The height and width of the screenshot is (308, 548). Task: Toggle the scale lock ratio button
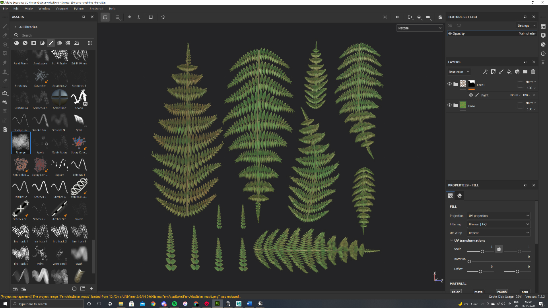point(499,249)
